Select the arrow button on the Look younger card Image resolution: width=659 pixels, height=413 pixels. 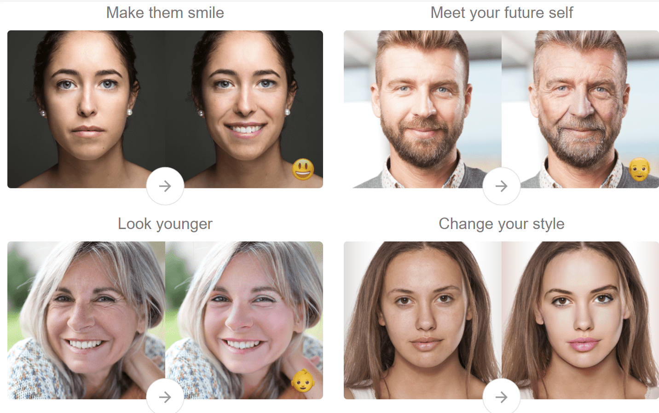pyautogui.click(x=165, y=396)
